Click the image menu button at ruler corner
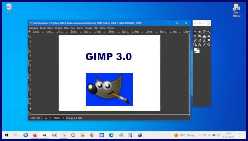Image resolution: width=248 pixels, height=141 pixels. [x=29, y=32]
